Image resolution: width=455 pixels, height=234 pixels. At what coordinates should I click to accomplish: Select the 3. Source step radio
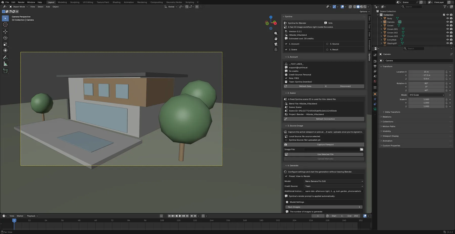(327, 44)
